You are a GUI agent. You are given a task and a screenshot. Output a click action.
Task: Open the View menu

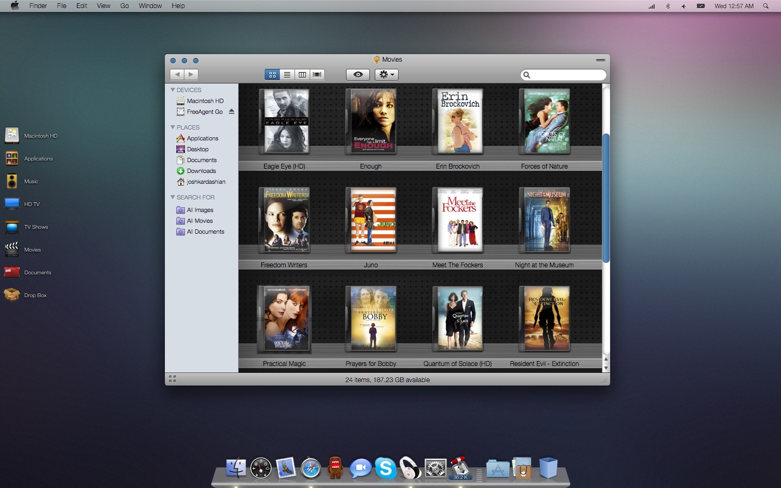click(x=104, y=6)
